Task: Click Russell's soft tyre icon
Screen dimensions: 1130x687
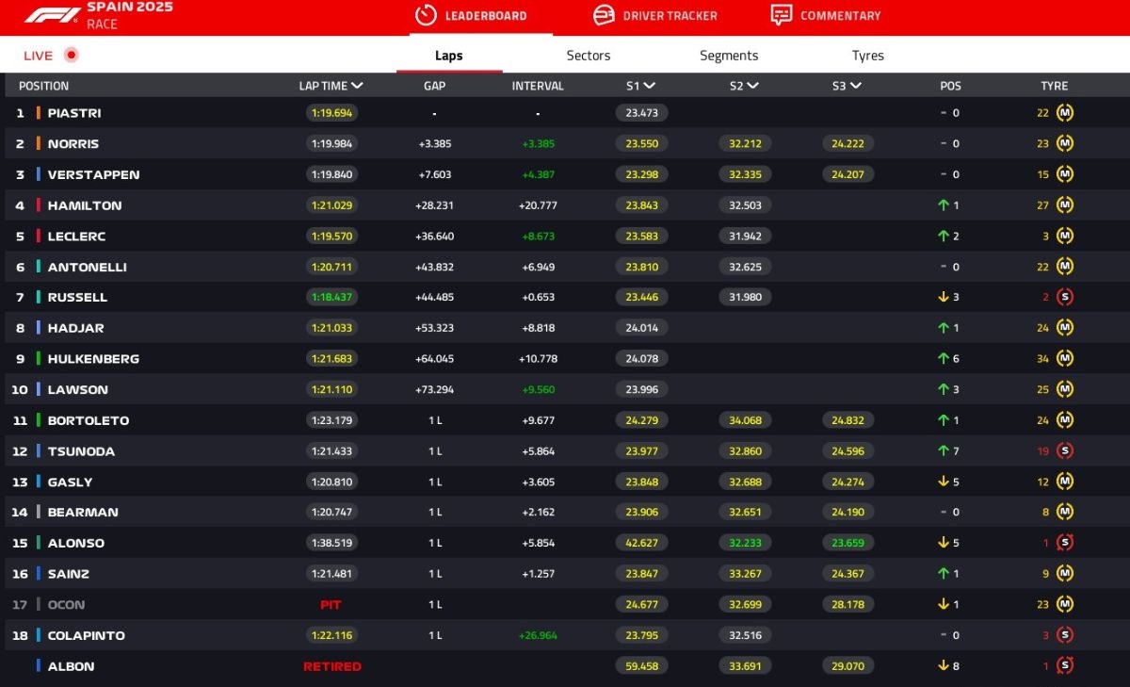Action: click(1065, 297)
